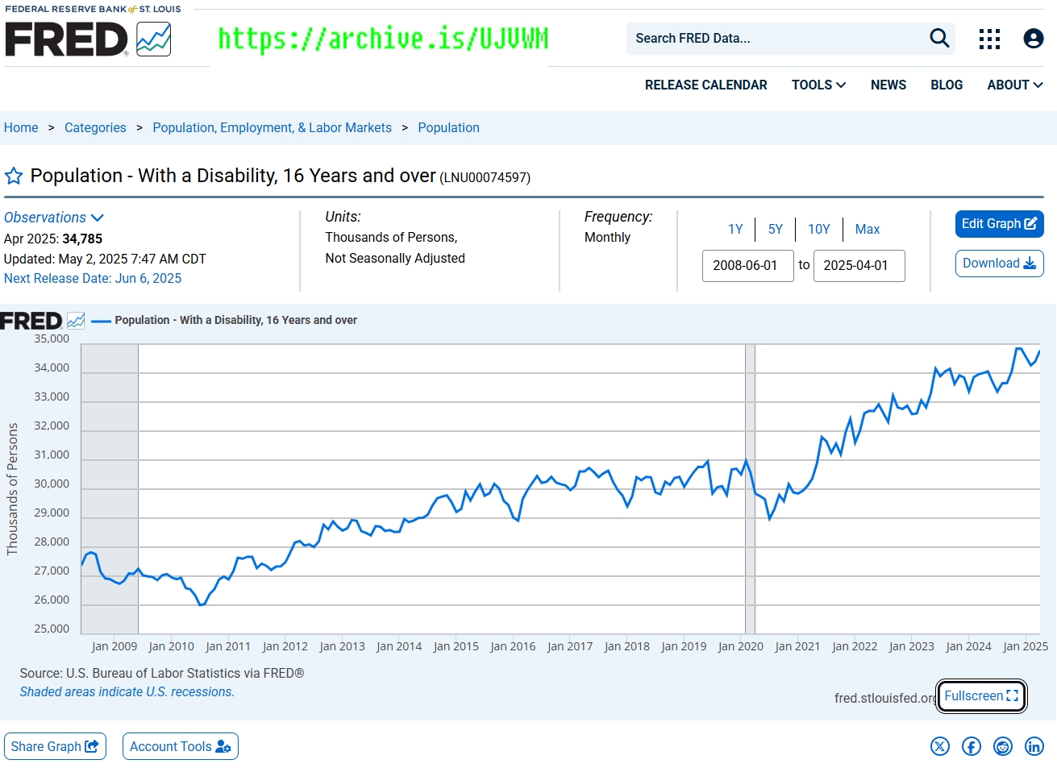Click the FRED logo in the header

(88, 39)
